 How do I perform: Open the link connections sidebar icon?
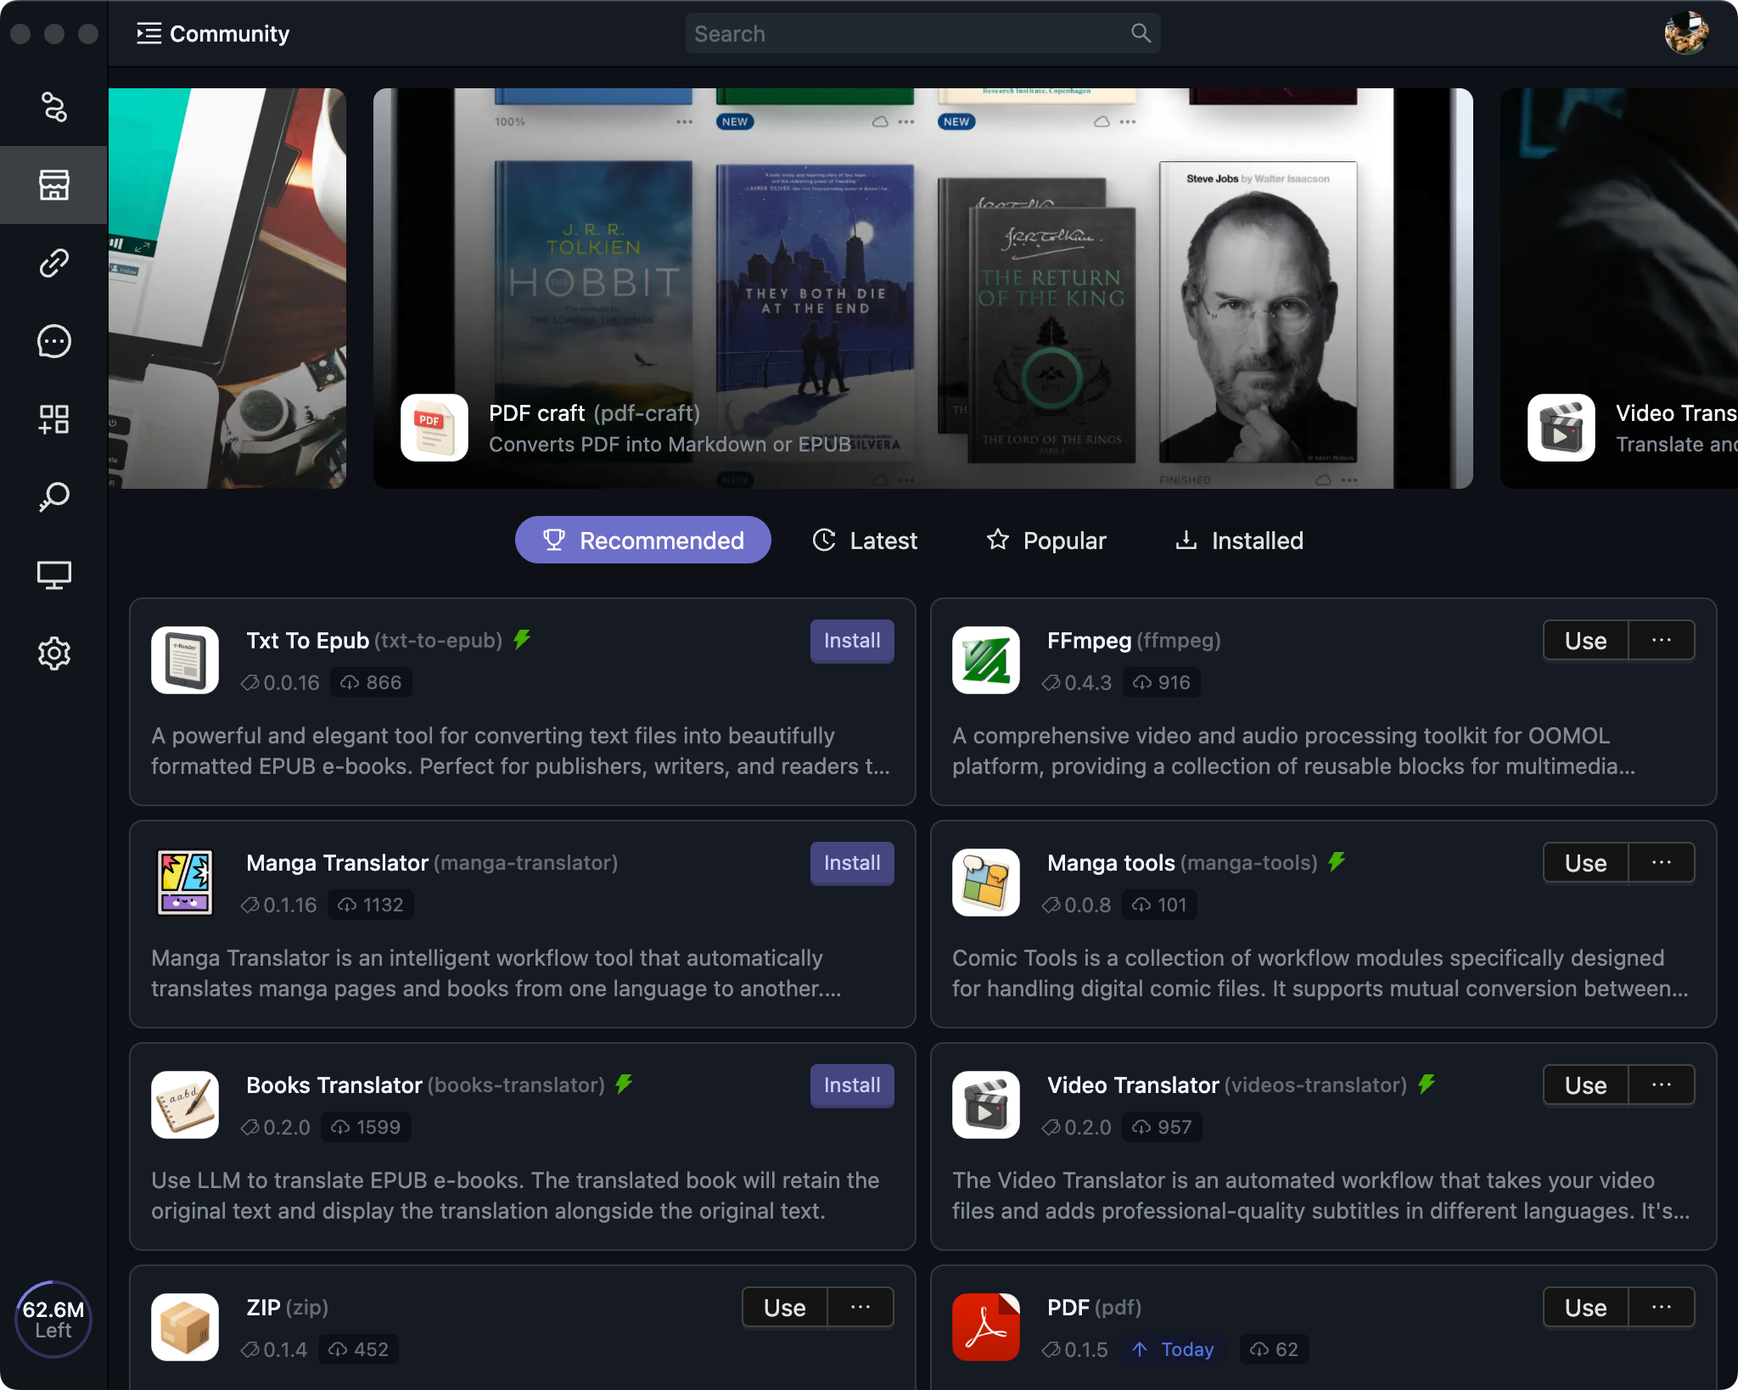click(54, 263)
